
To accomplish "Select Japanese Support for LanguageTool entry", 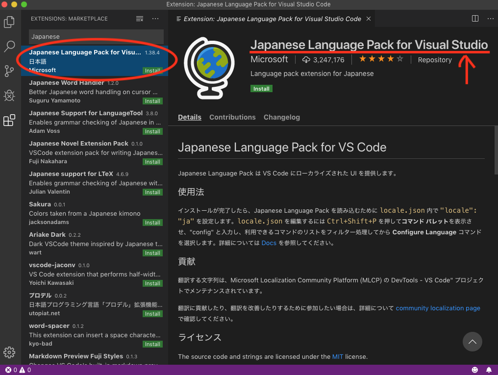I will [95, 122].
